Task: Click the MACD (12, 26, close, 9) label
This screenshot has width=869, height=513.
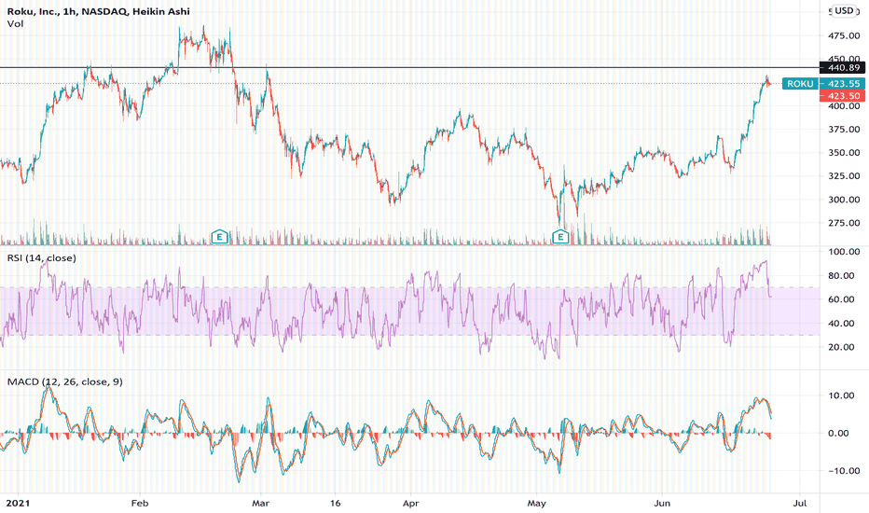Action: click(65, 381)
